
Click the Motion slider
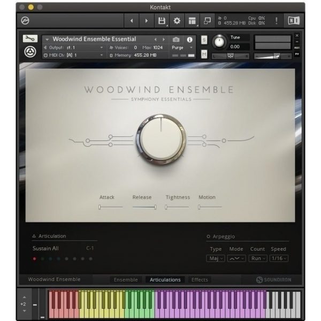tap(210, 207)
